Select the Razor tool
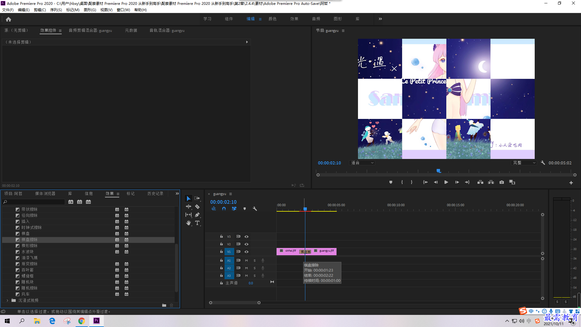The image size is (581, 327). [197, 206]
